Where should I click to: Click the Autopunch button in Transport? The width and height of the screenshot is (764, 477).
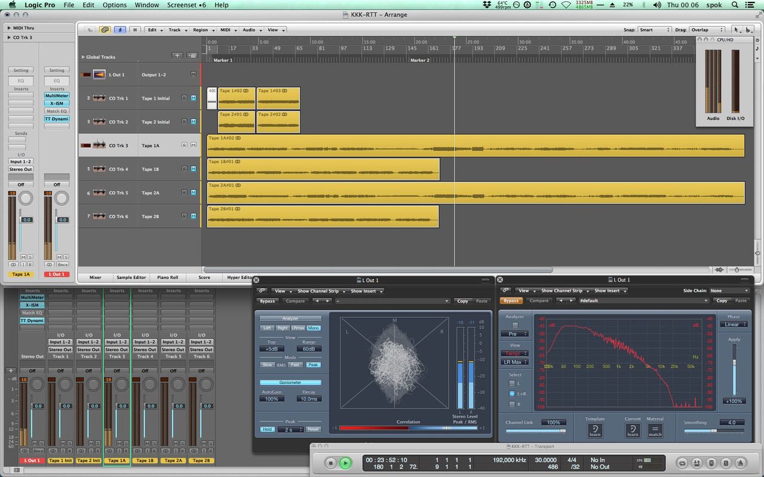(697, 463)
